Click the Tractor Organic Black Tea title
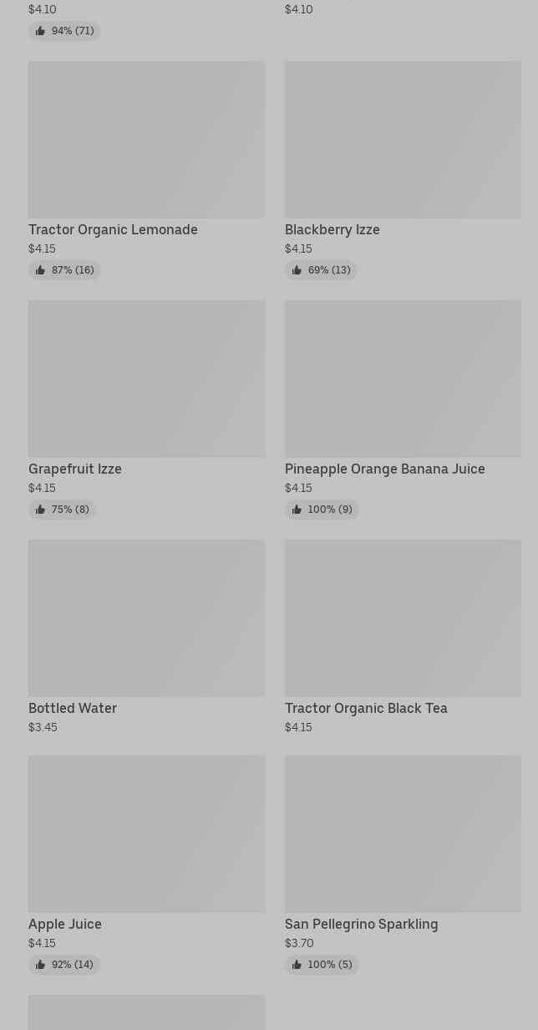This screenshot has height=1030, width=538. pyautogui.click(x=366, y=708)
